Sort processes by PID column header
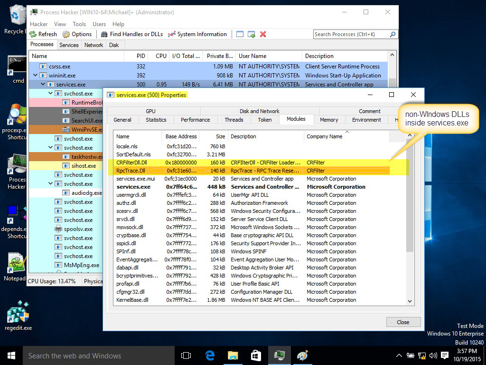This screenshot has width=486, height=365. point(136,56)
